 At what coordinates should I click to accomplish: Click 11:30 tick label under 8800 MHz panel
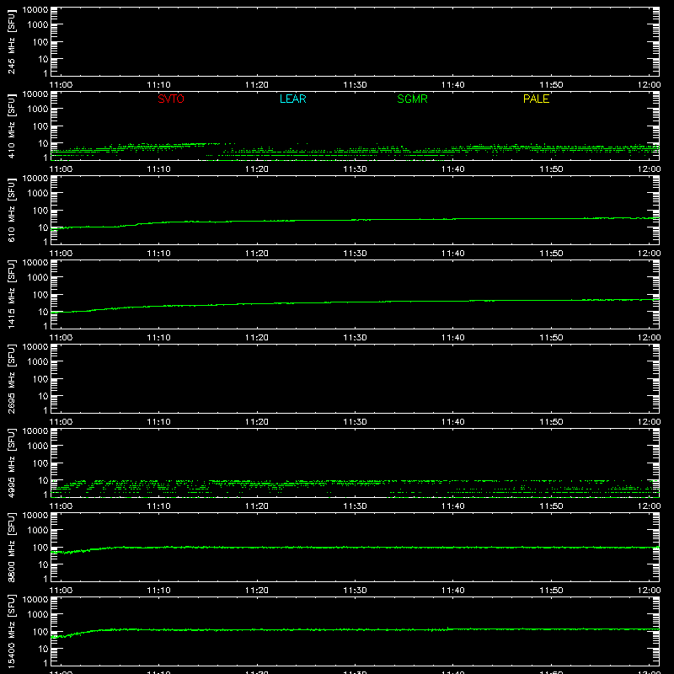click(355, 591)
